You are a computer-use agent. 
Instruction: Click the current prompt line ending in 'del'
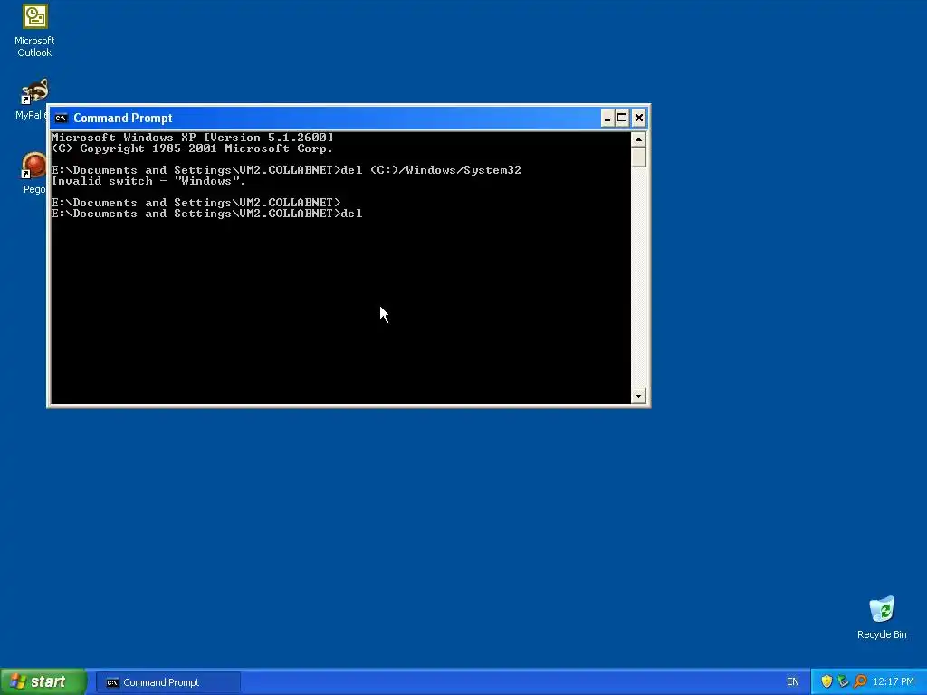[207, 214]
